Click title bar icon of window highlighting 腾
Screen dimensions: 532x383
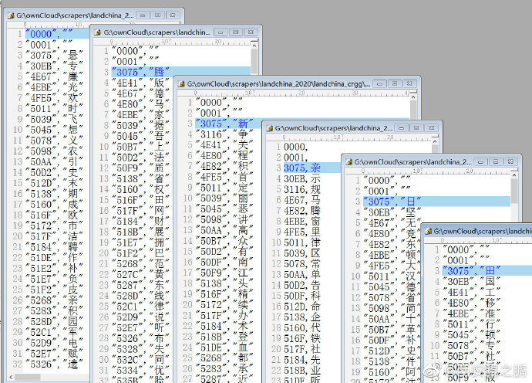(98, 32)
